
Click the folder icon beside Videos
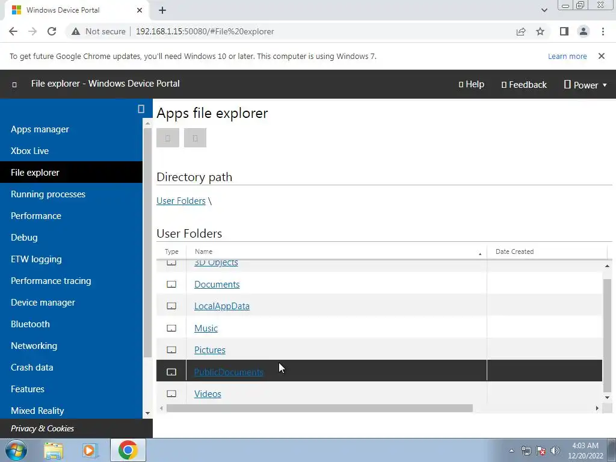click(171, 393)
